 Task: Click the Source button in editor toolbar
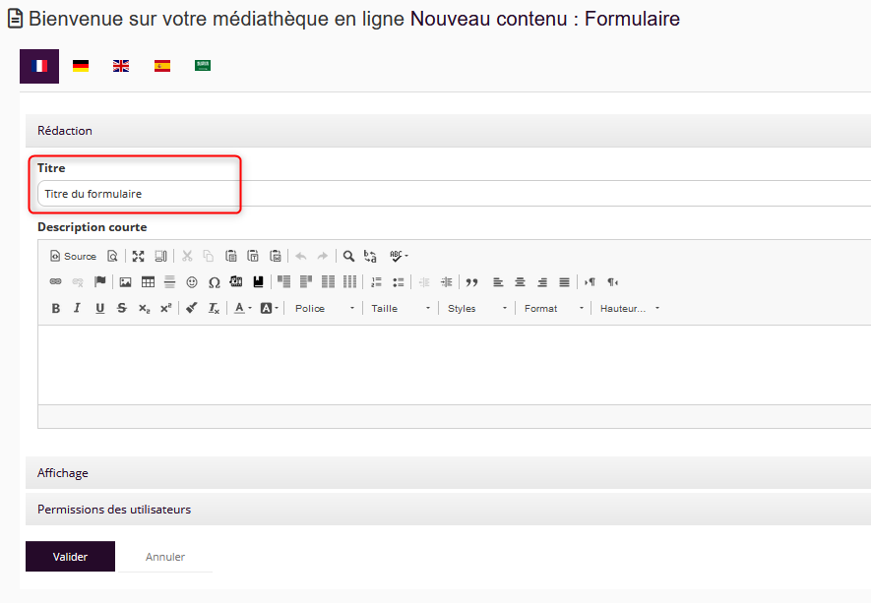tap(73, 256)
